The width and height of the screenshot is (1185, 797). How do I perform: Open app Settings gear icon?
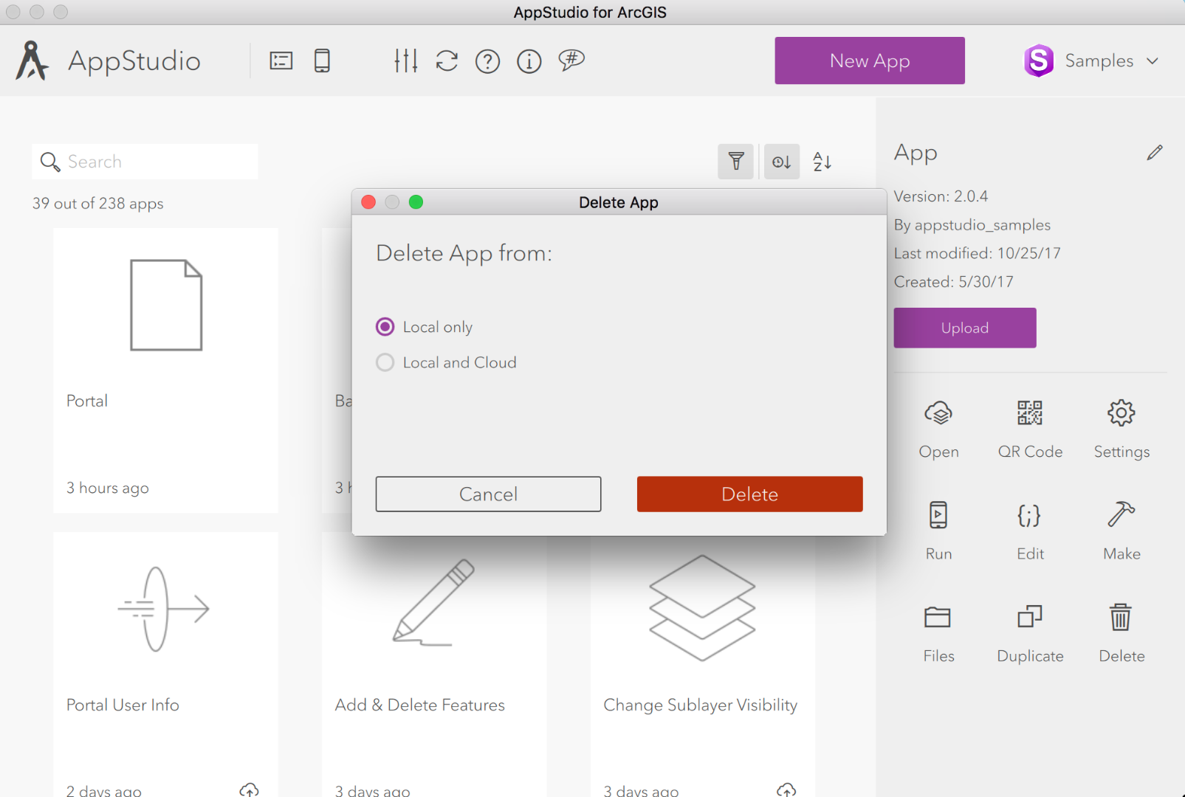pos(1122,413)
